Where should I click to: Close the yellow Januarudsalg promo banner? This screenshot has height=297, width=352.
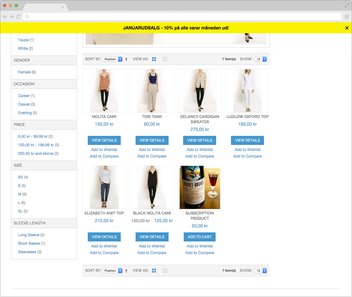(x=347, y=28)
